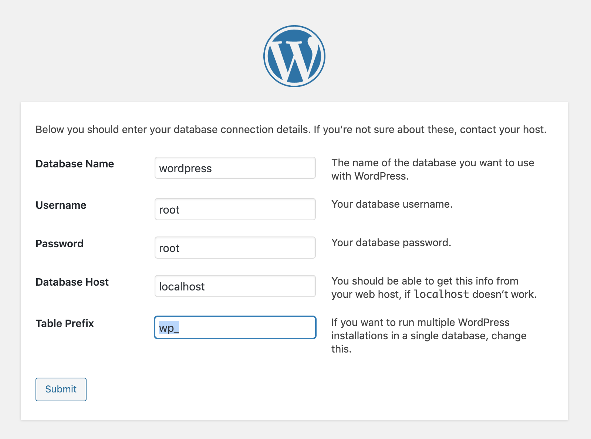Click 'If you want to run multiple' description
This screenshot has height=439, width=591.
tap(429, 336)
